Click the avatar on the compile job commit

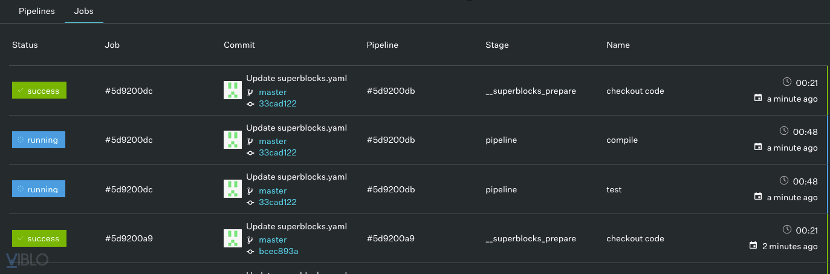coord(233,139)
